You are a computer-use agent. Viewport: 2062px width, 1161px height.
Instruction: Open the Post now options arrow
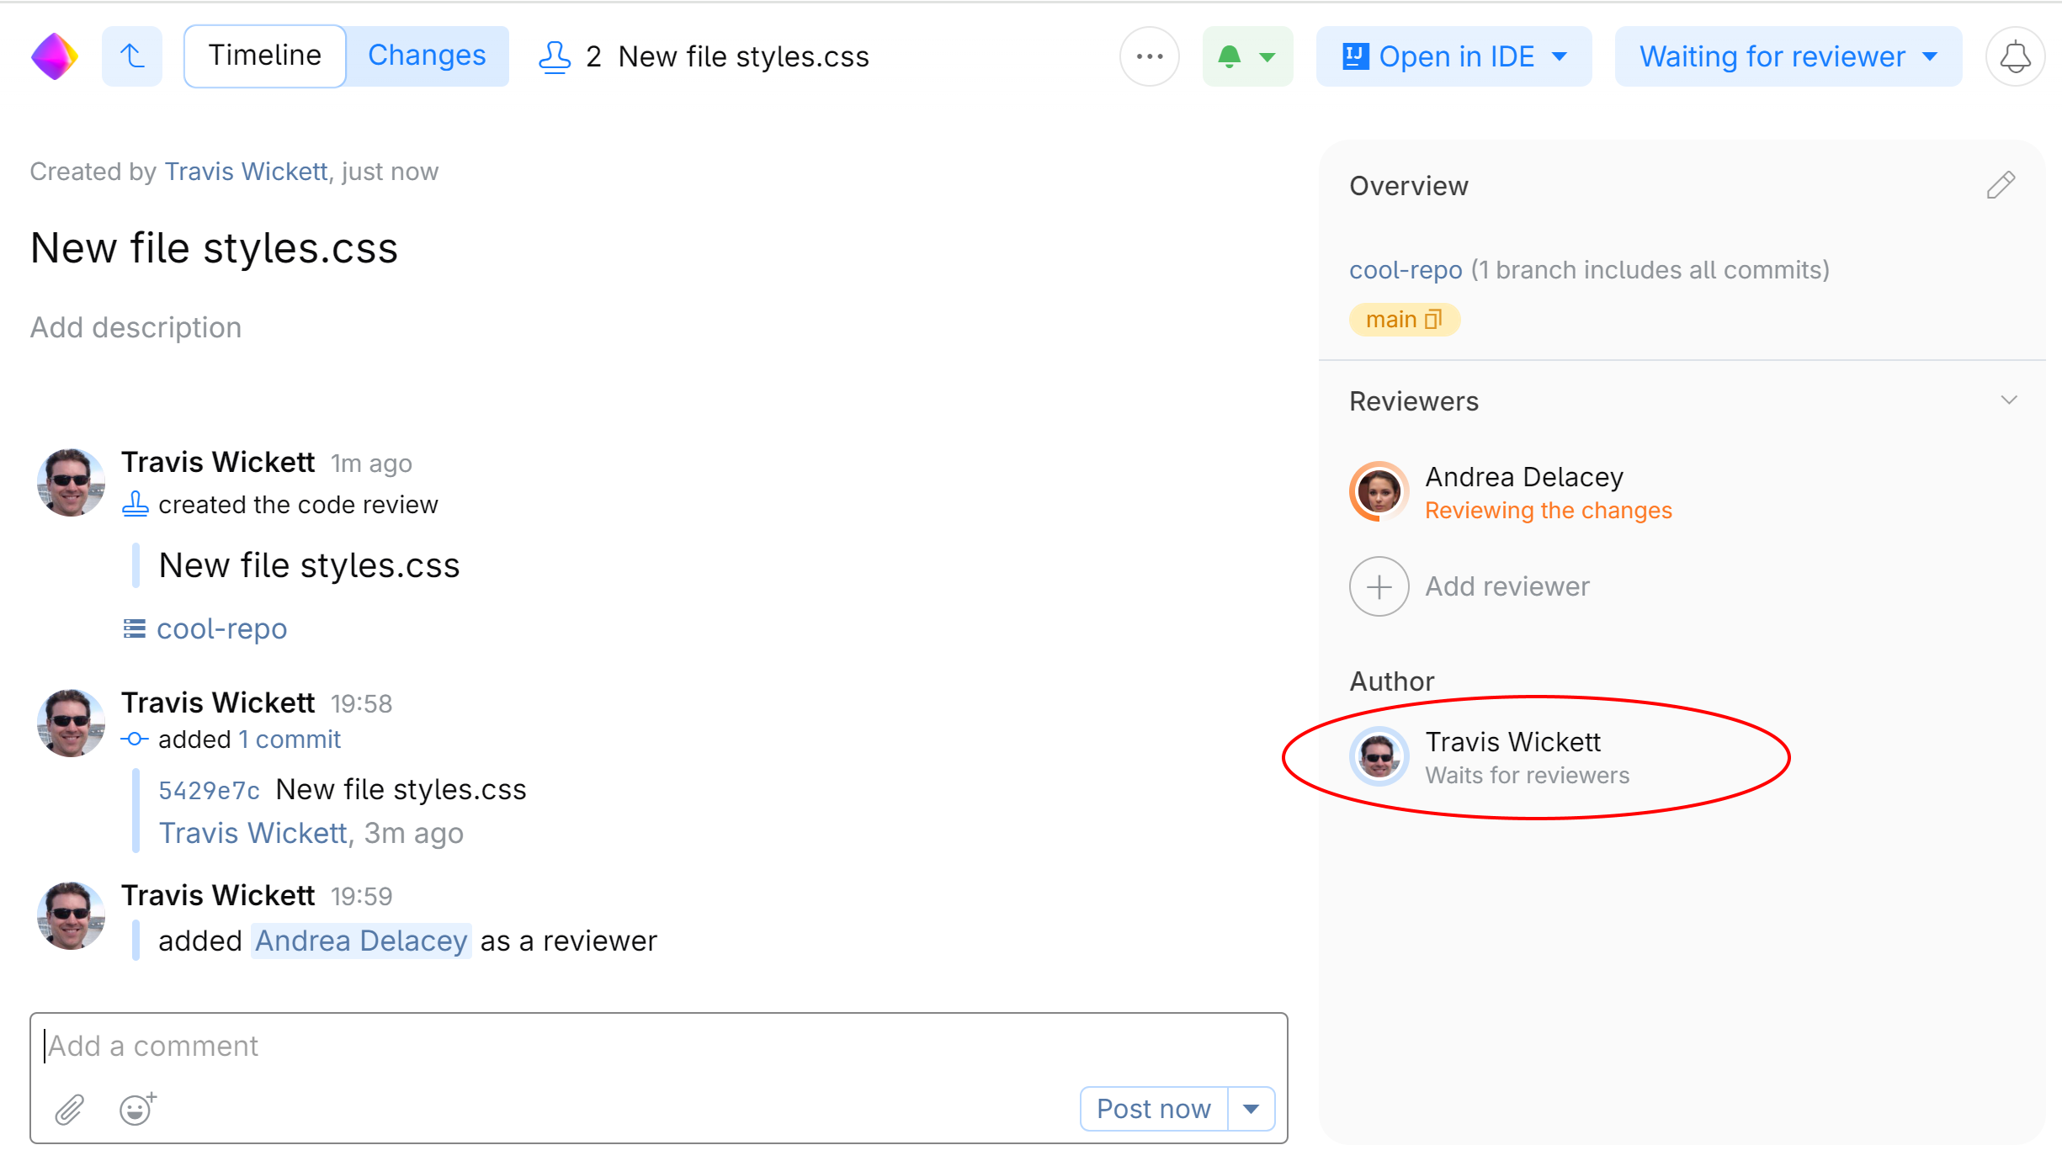1252,1109
